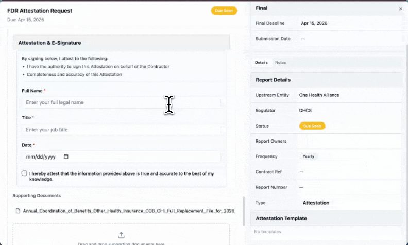
Task: Click the Attestation Template section header
Action: (326, 218)
